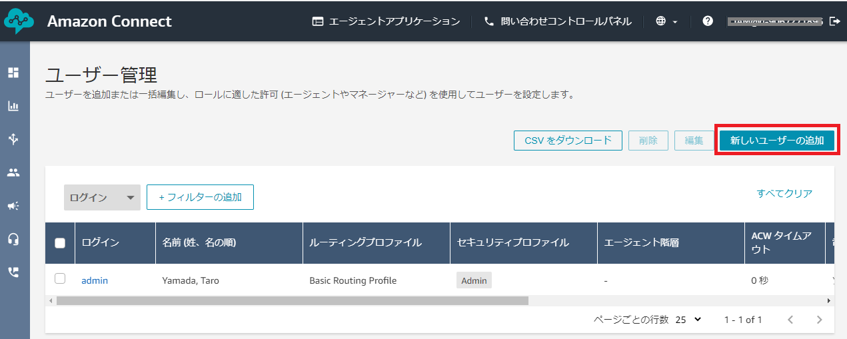This screenshot has width=847, height=339.
Task: Open 問い合わせコントロールパネル in the header
Action: point(557,21)
